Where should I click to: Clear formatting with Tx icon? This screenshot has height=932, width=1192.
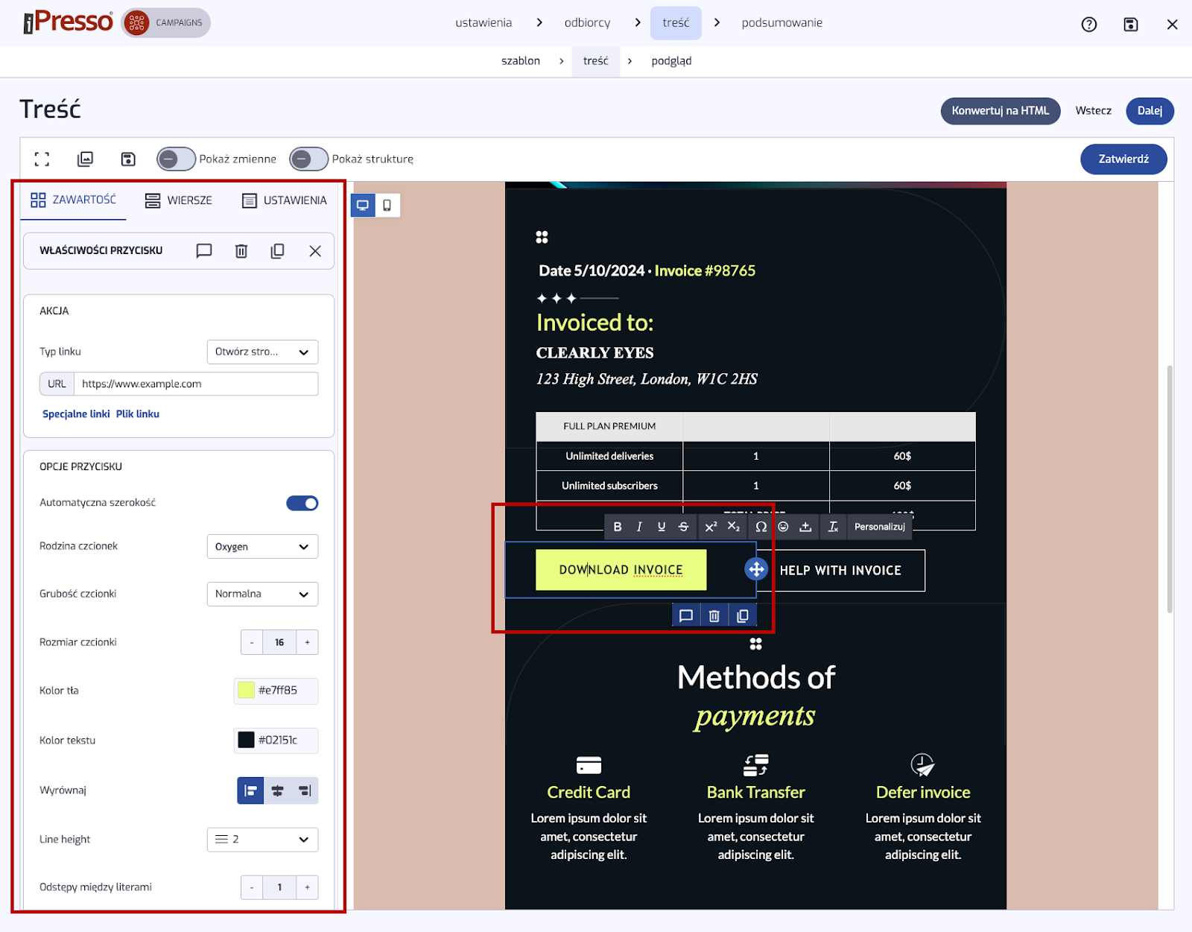833,527
